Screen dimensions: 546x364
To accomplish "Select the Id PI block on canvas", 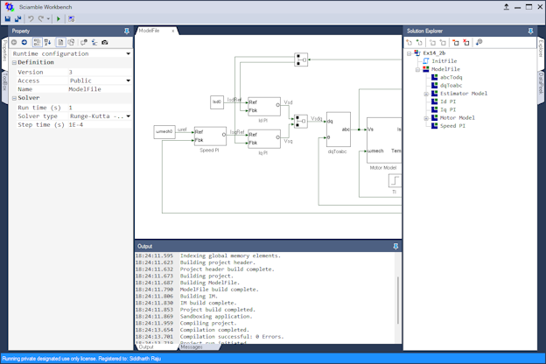I will pyautogui.click(x=264, y=107).
